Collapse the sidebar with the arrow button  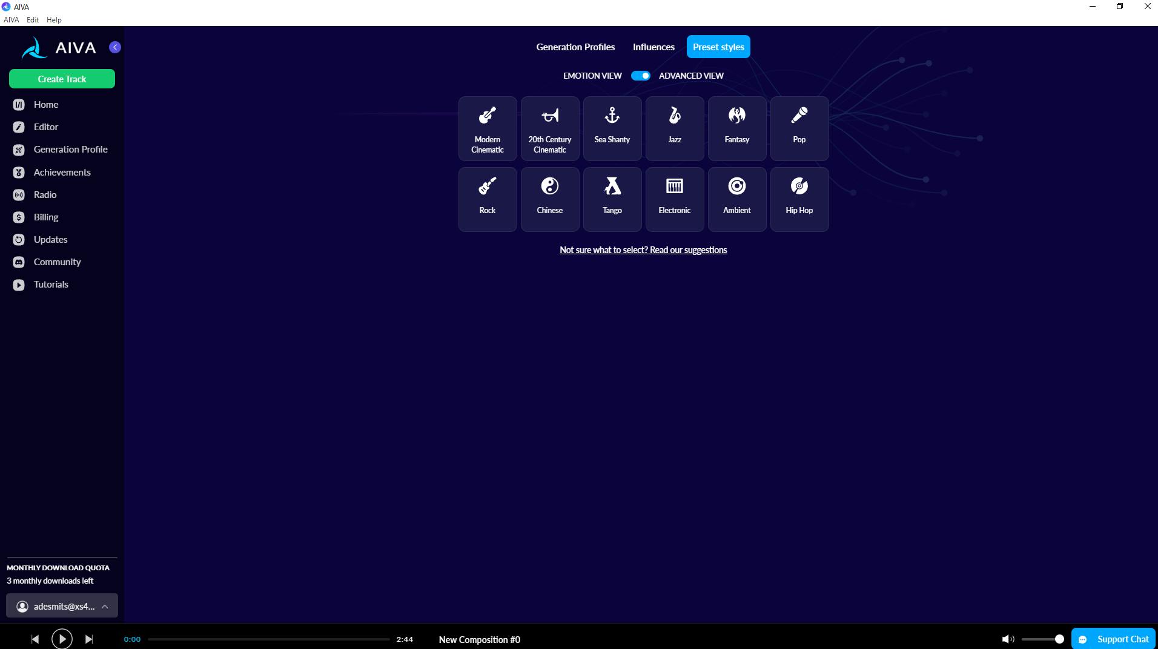pos(115,47)
